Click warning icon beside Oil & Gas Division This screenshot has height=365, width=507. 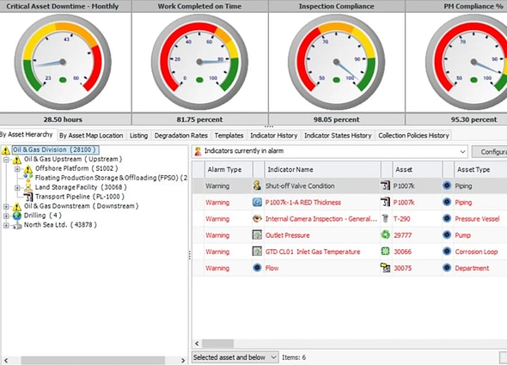tap(5, 150)
